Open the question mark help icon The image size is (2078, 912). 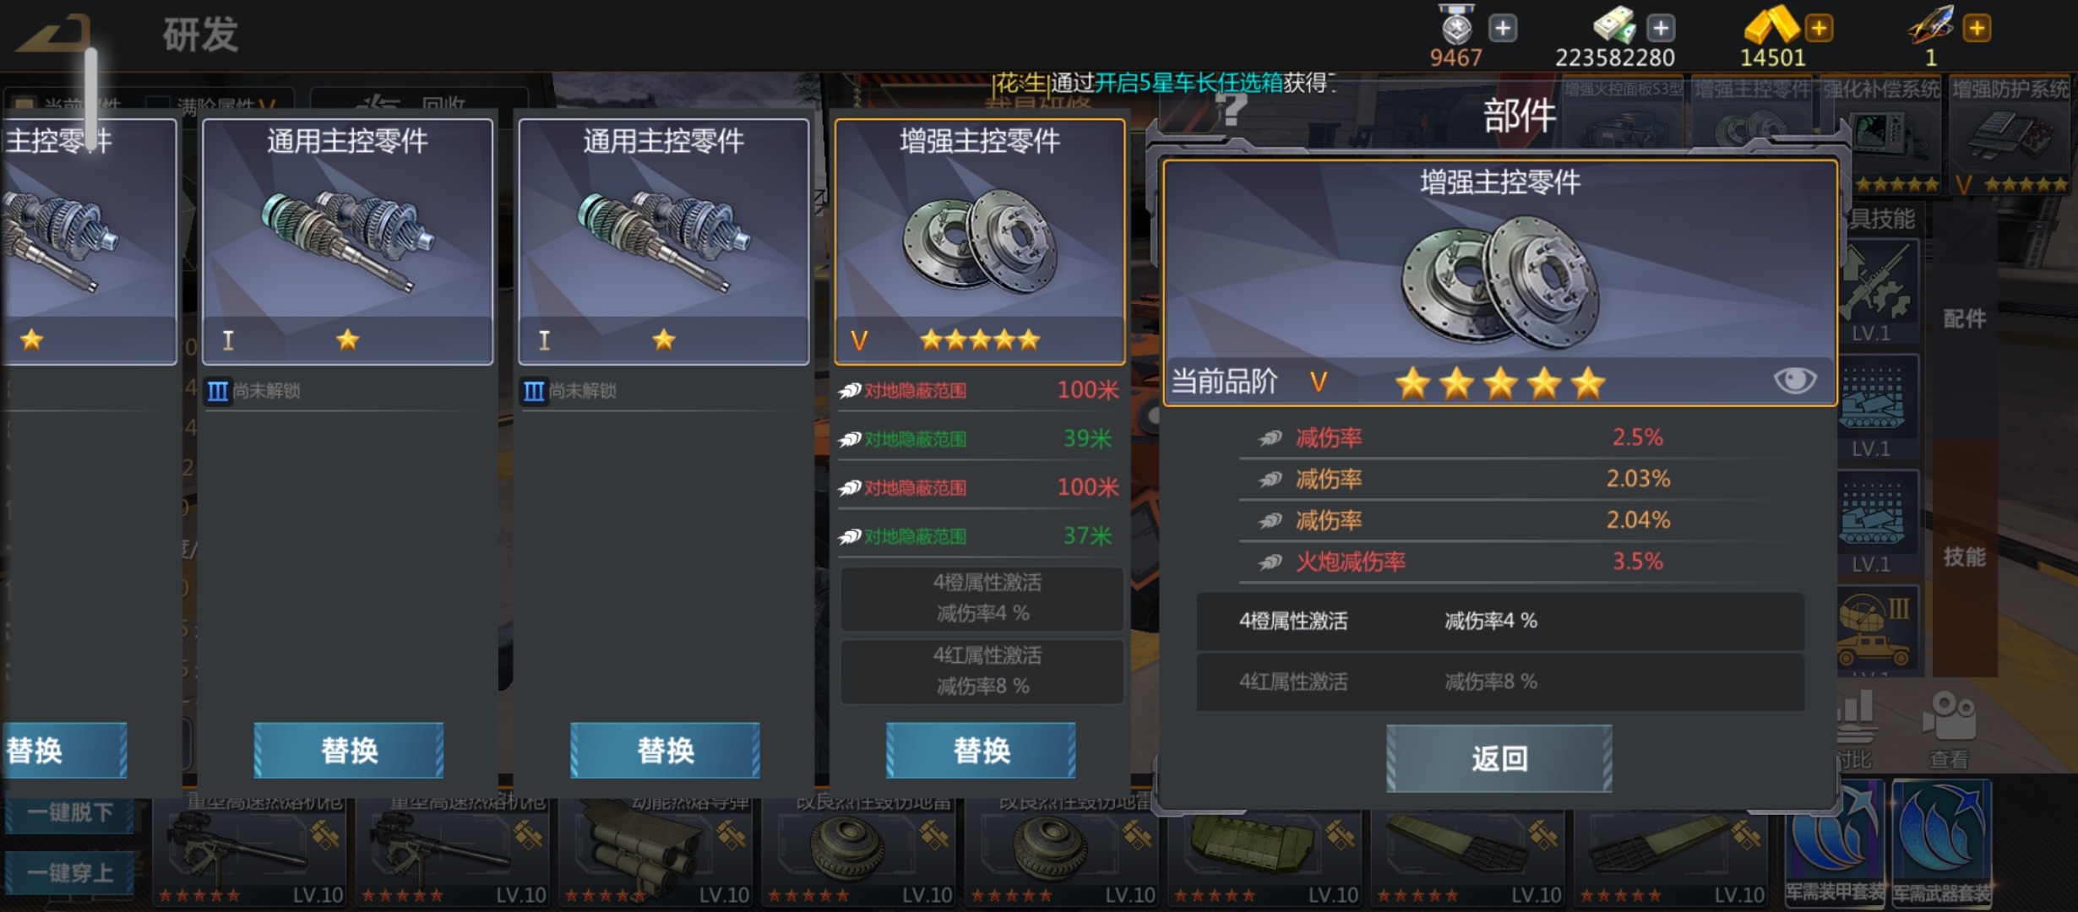pyautogui.click(x=1231, y=108)
